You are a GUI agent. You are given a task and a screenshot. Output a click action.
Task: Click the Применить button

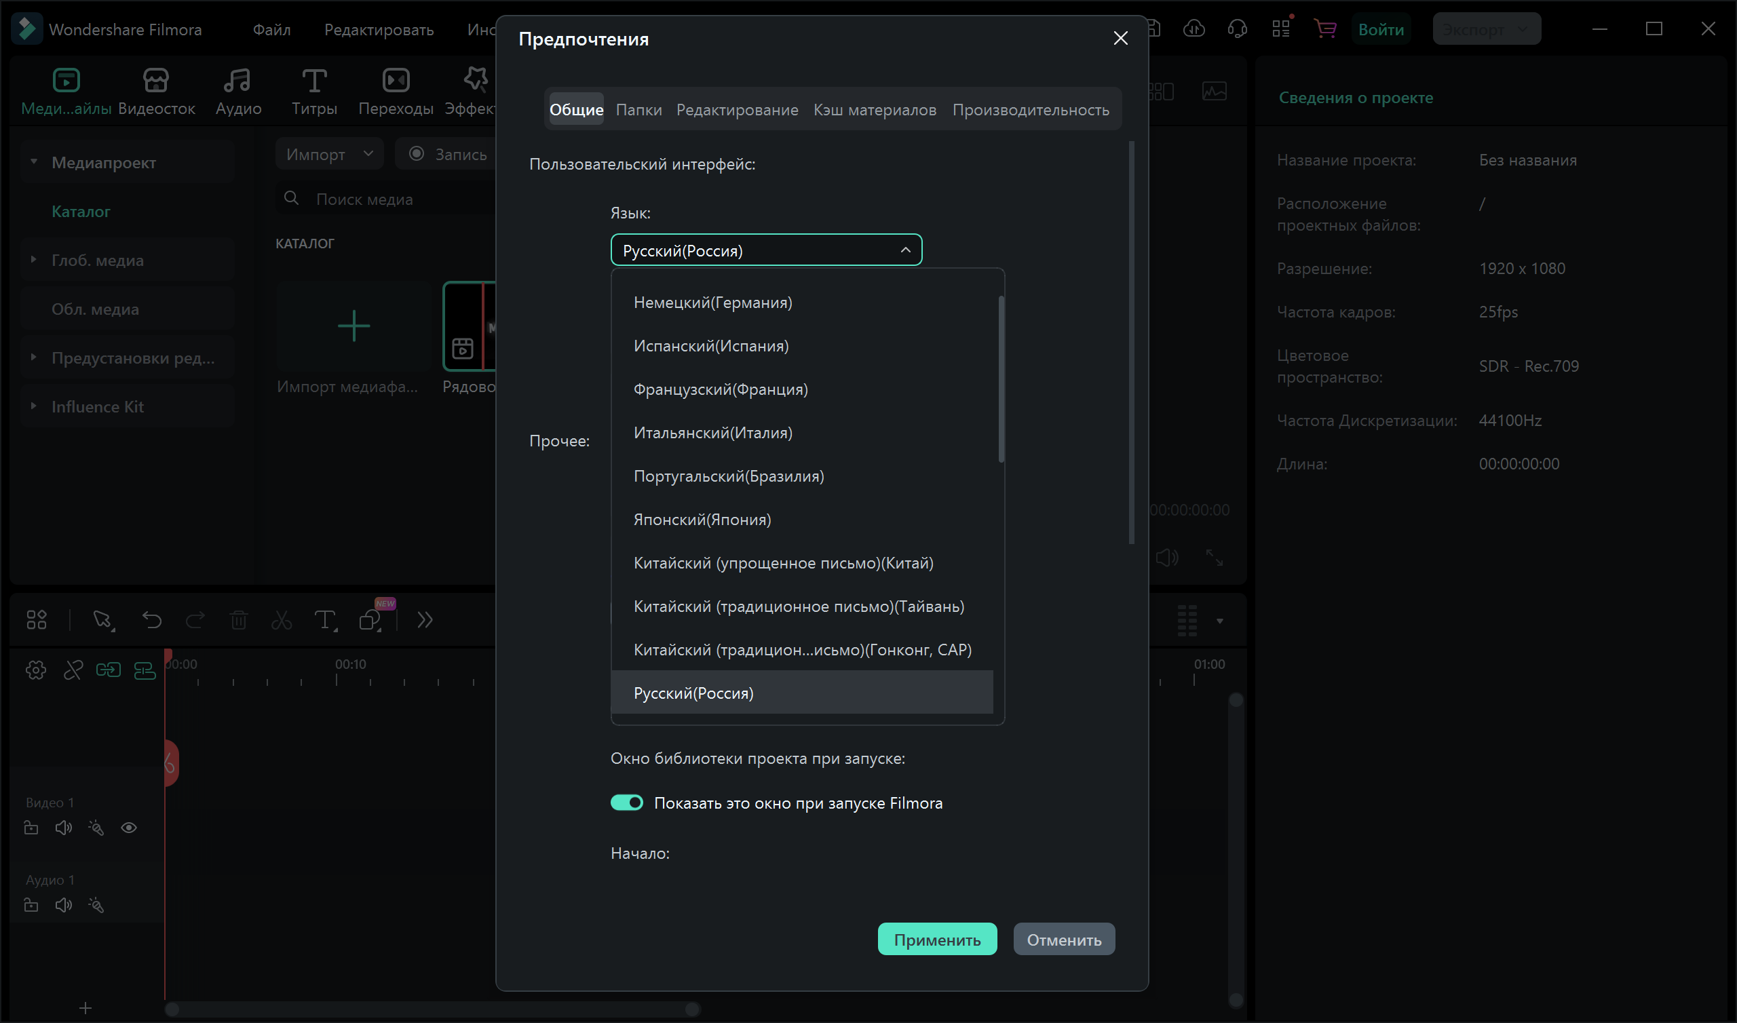(937, 939)
